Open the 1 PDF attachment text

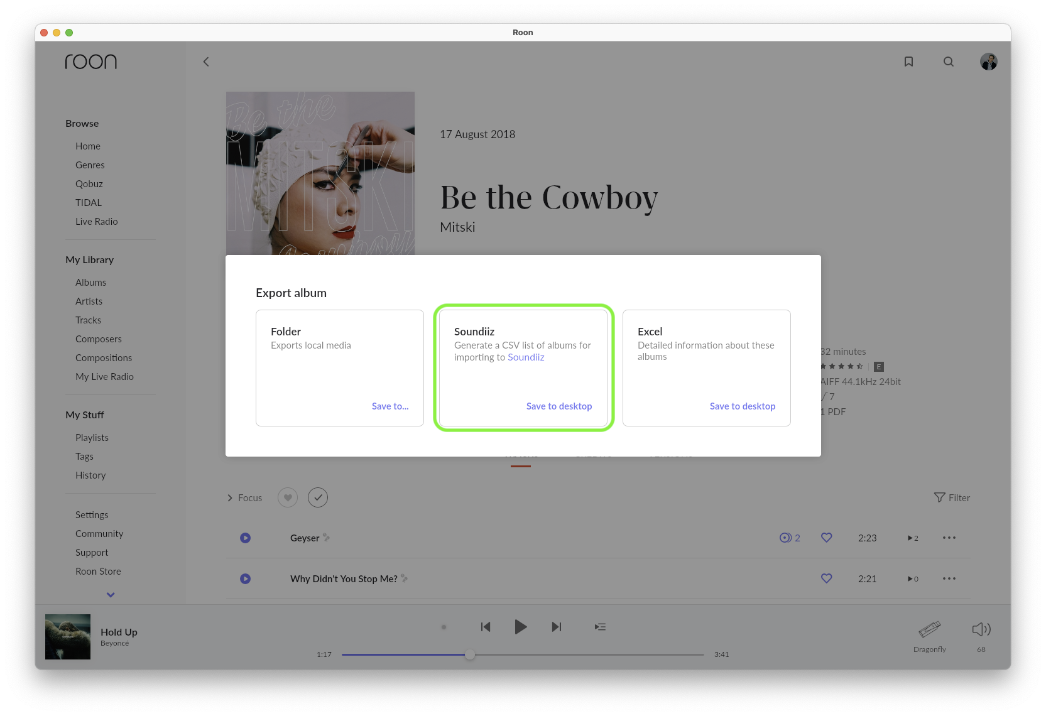coord(834,411)
